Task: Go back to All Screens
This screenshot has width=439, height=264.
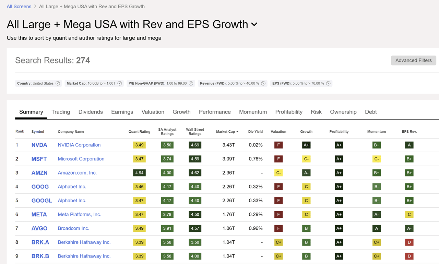Action: [x=19, y=7]
